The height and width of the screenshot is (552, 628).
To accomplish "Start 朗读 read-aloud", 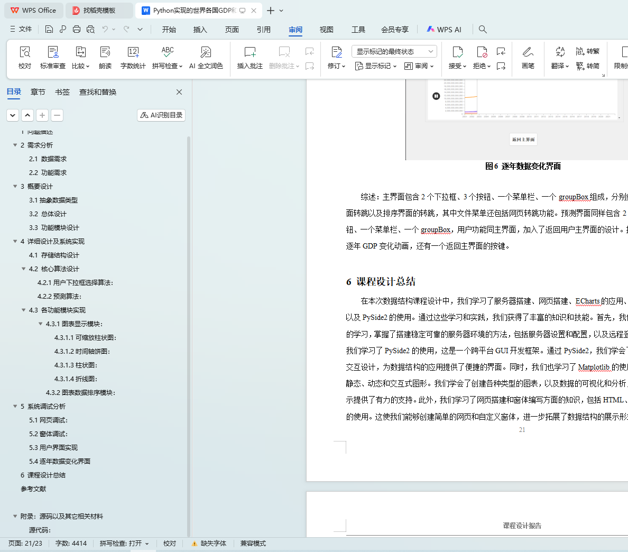I will point(105,58).
